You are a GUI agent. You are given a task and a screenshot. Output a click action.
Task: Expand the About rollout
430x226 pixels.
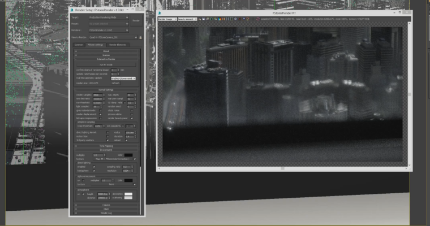coord(106,51)
